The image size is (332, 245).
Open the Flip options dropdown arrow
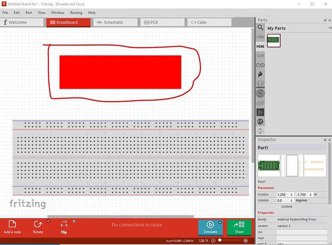click(x=74, y=221)
